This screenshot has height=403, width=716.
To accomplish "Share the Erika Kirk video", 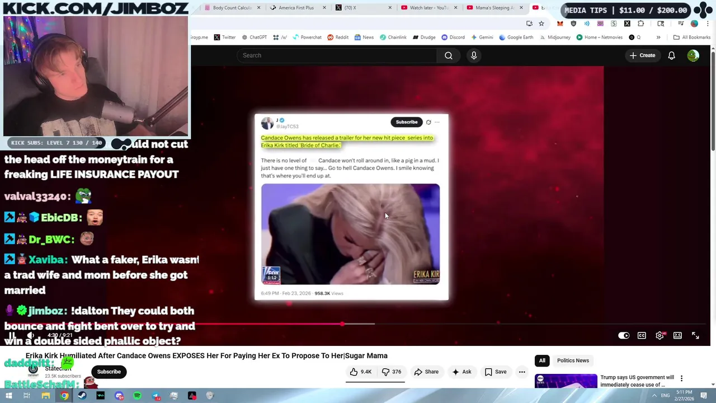I will (x=426, y=372).
